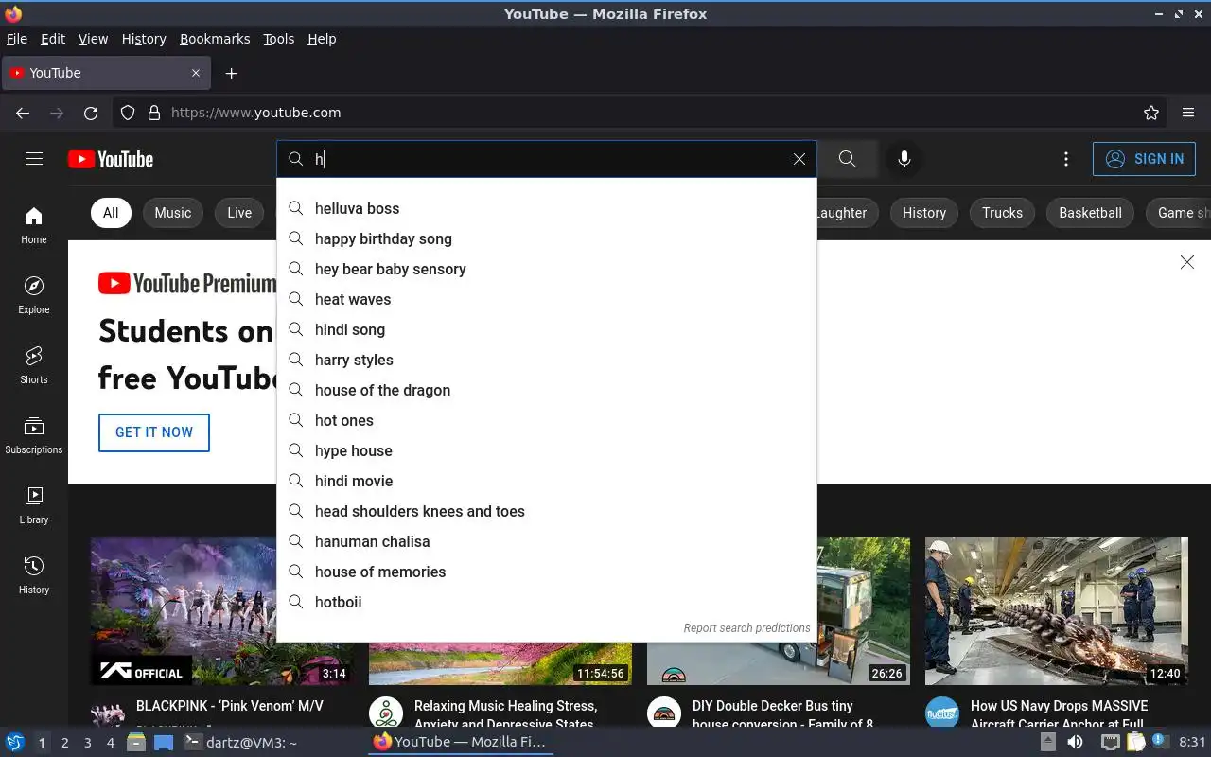Go back with Firefox back arrow

point(23,113)
